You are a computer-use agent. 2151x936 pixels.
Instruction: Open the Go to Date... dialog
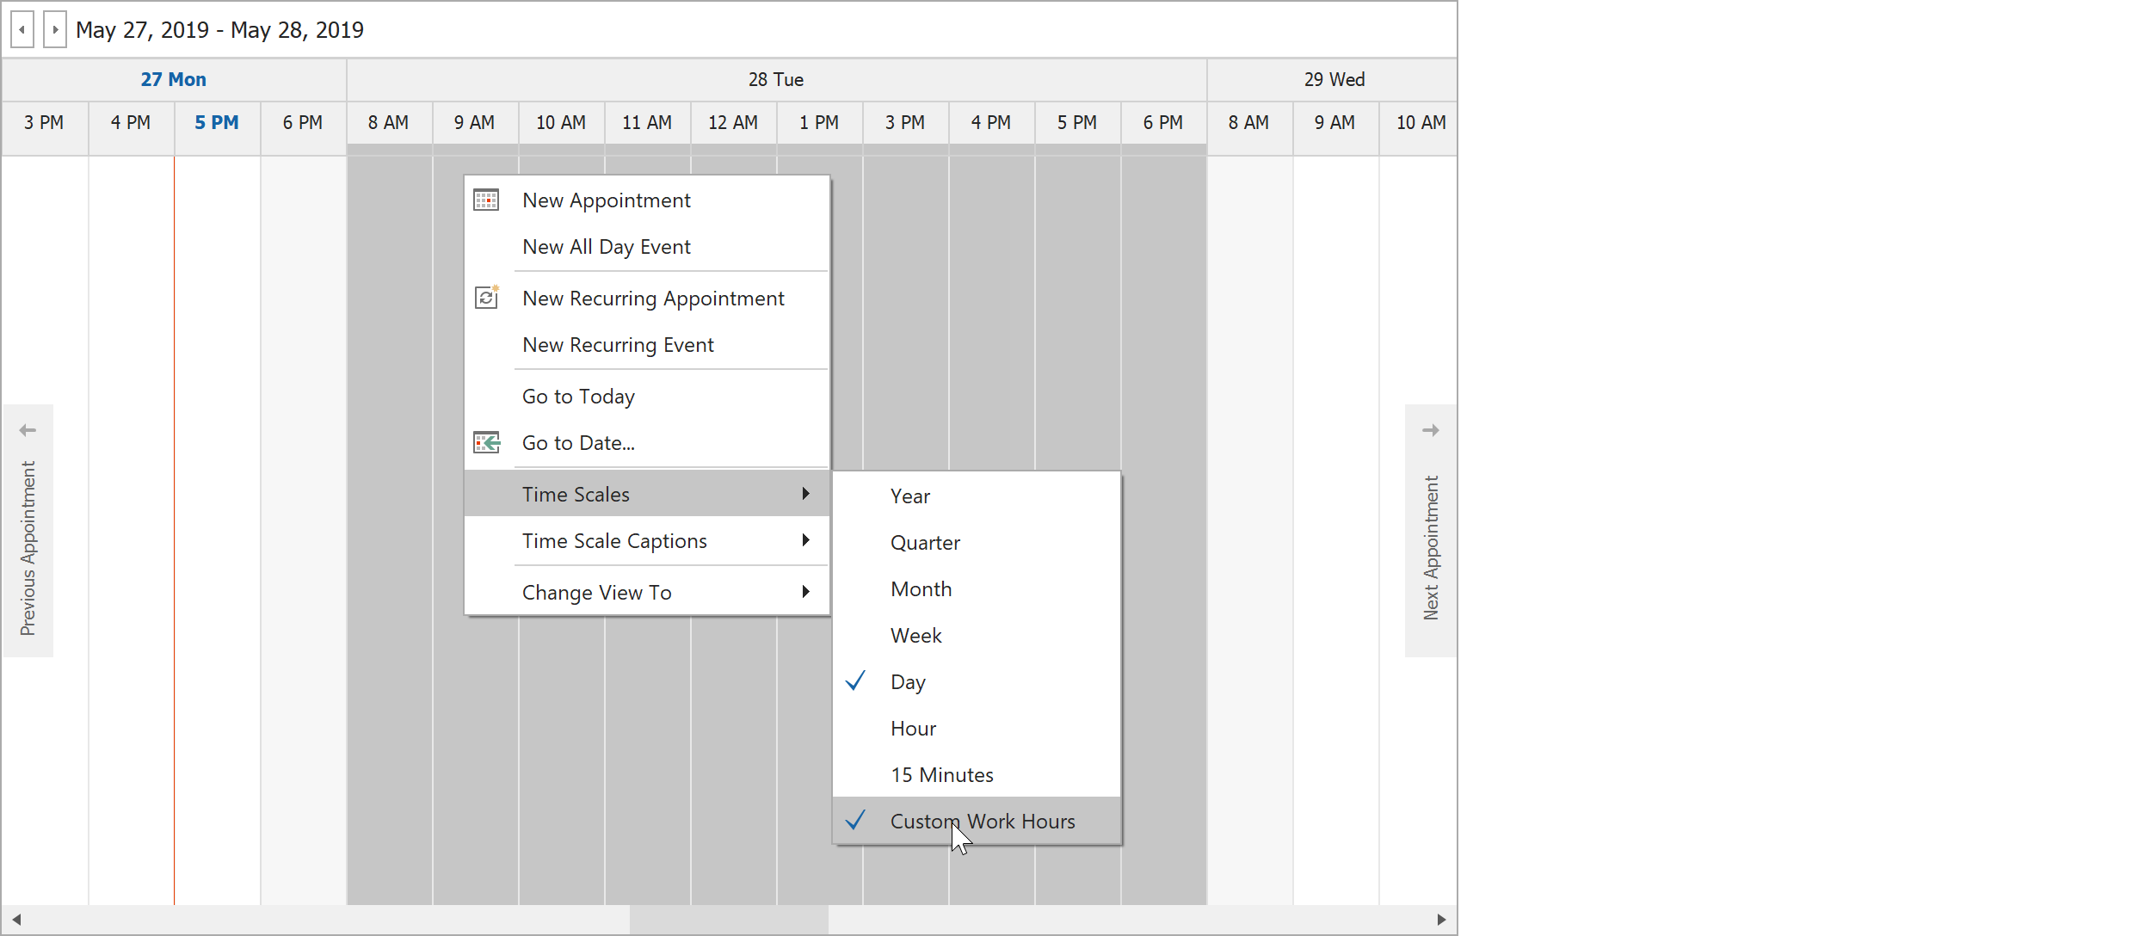point(647,442)
